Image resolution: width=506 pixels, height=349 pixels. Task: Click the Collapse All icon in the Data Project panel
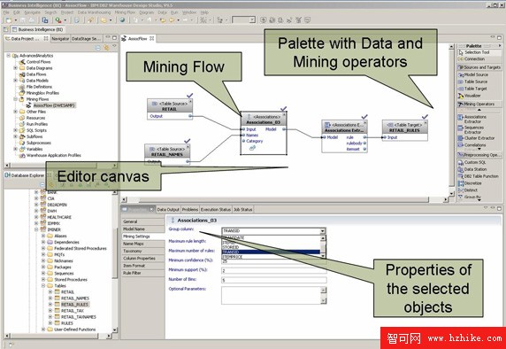tap(98, 48)
